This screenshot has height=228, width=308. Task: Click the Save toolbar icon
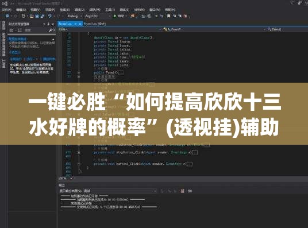click(37, 16)
